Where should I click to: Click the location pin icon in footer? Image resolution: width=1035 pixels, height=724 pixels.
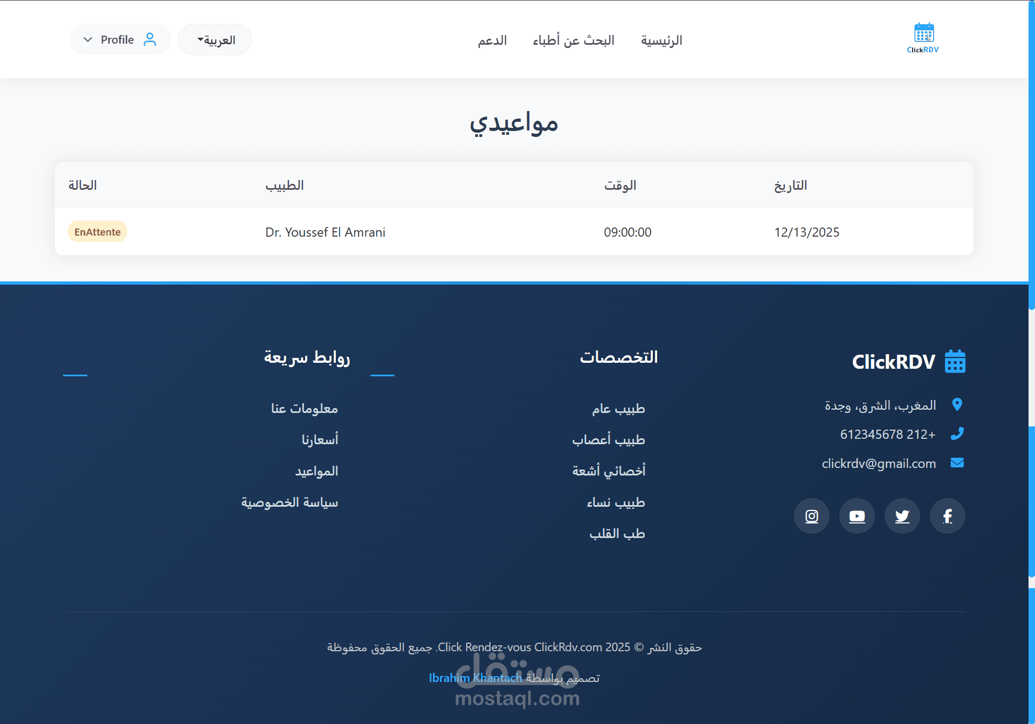(x=957, y=404)
